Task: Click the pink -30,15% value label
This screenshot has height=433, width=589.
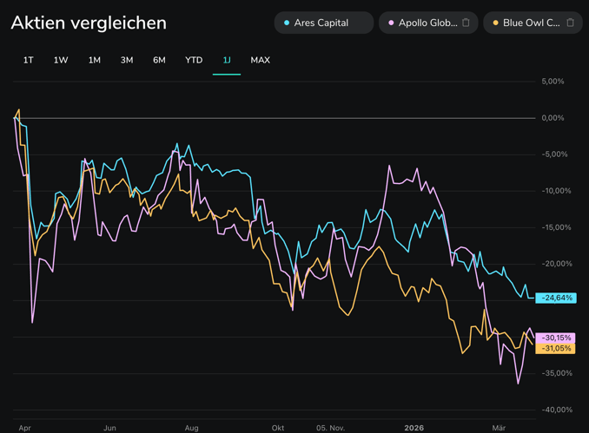Action: 556,338
